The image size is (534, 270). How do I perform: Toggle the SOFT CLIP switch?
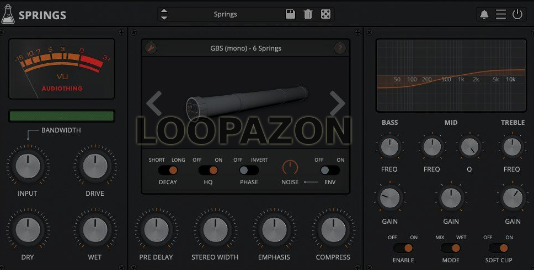pyautogui.click(x=499, y=248)
